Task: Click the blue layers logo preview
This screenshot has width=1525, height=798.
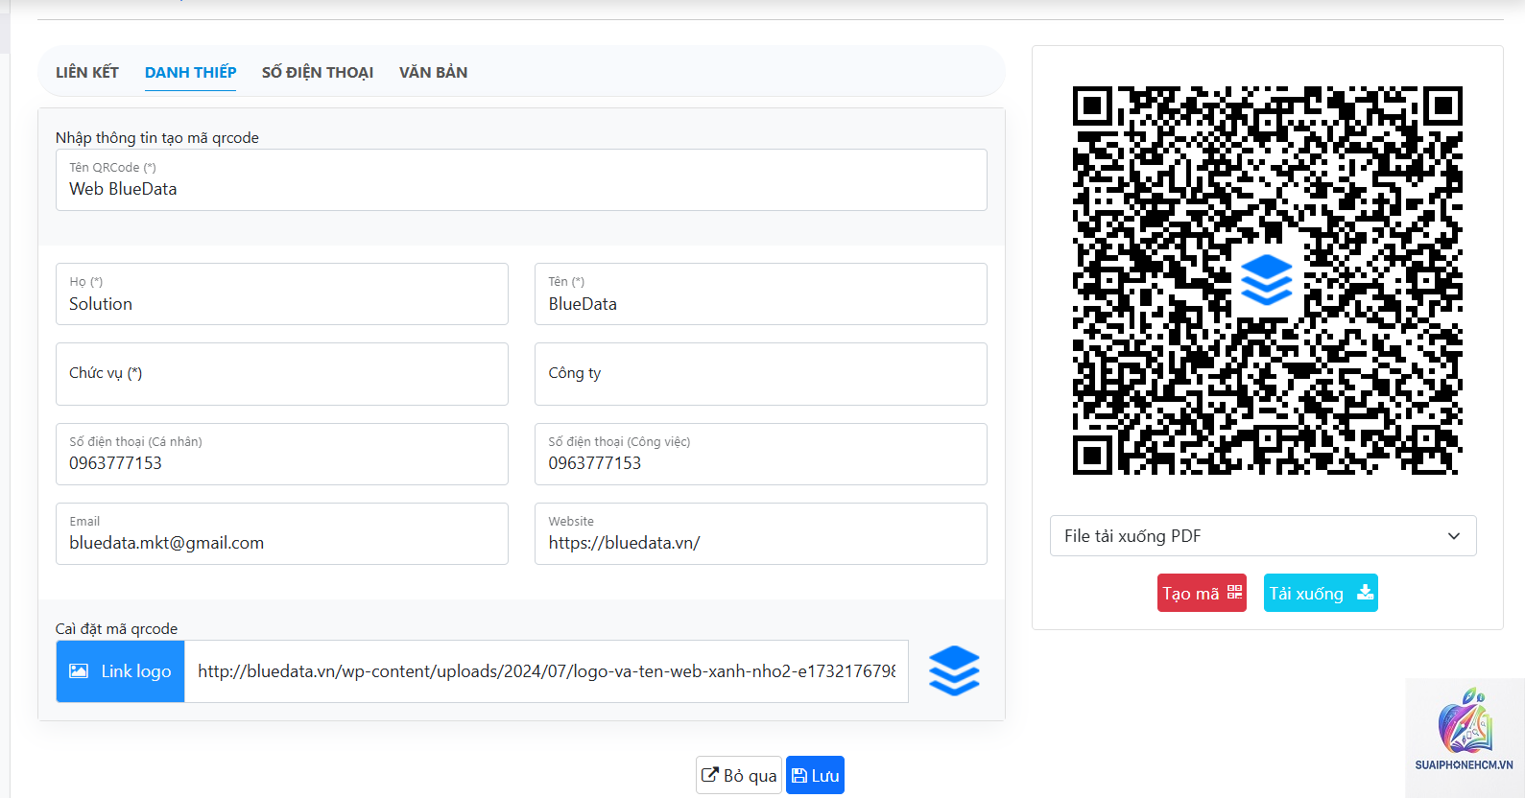Action: pos(954,670)
